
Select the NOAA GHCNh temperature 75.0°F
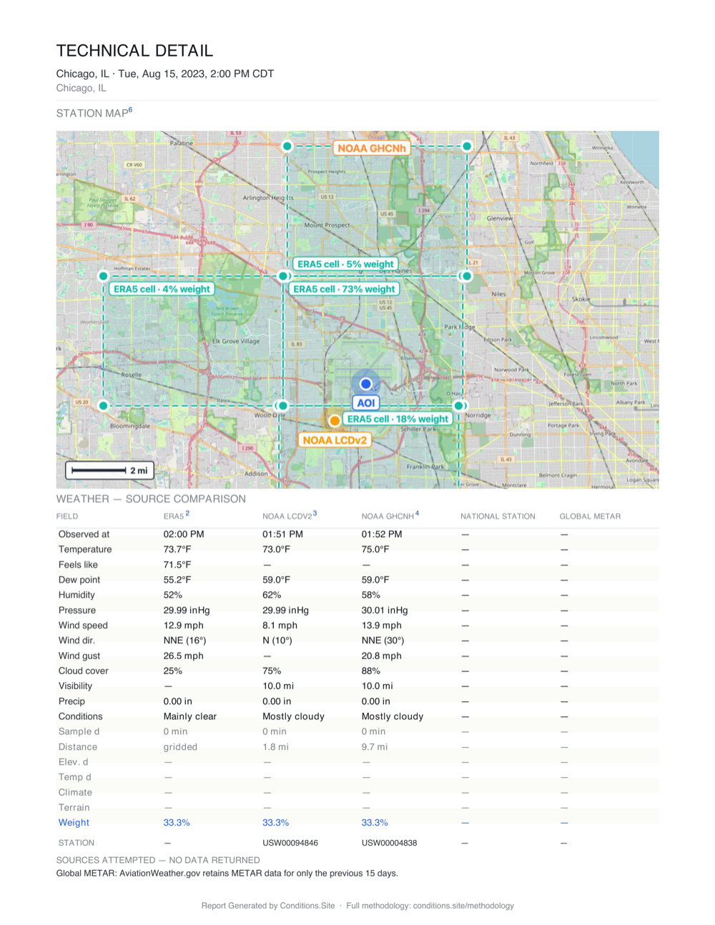[x=375, y=550]
